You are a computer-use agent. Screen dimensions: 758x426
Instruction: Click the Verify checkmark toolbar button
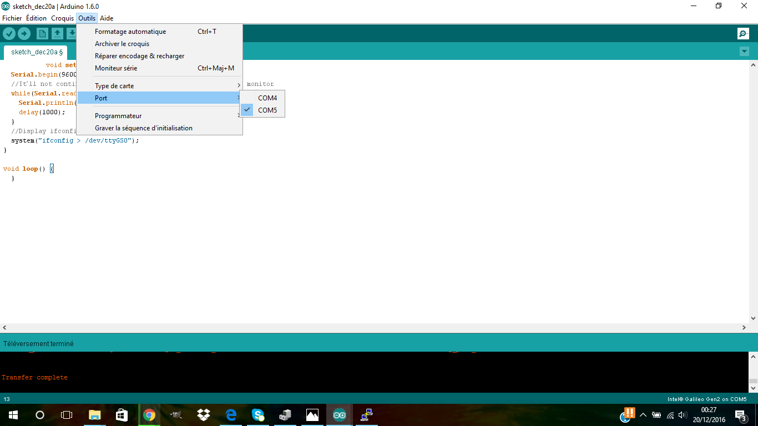9,34
